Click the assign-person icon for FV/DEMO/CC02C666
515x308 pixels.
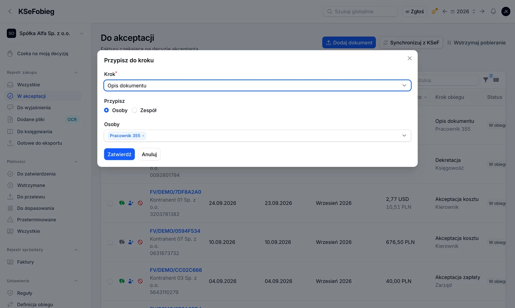point(131,281)
